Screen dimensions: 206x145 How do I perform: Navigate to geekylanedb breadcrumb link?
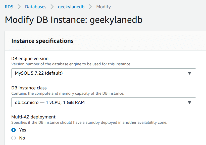click(71, 7)
